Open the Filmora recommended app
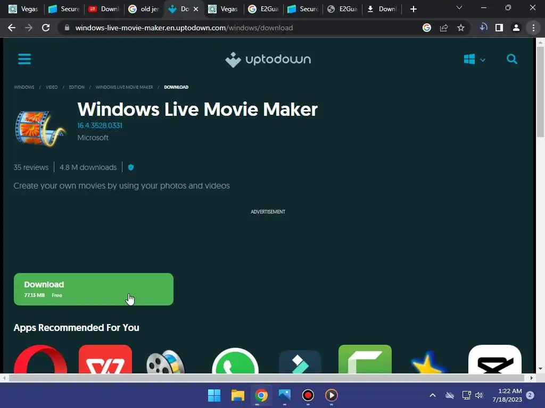This screenshot has height=408, width=545. coord(300,361)
